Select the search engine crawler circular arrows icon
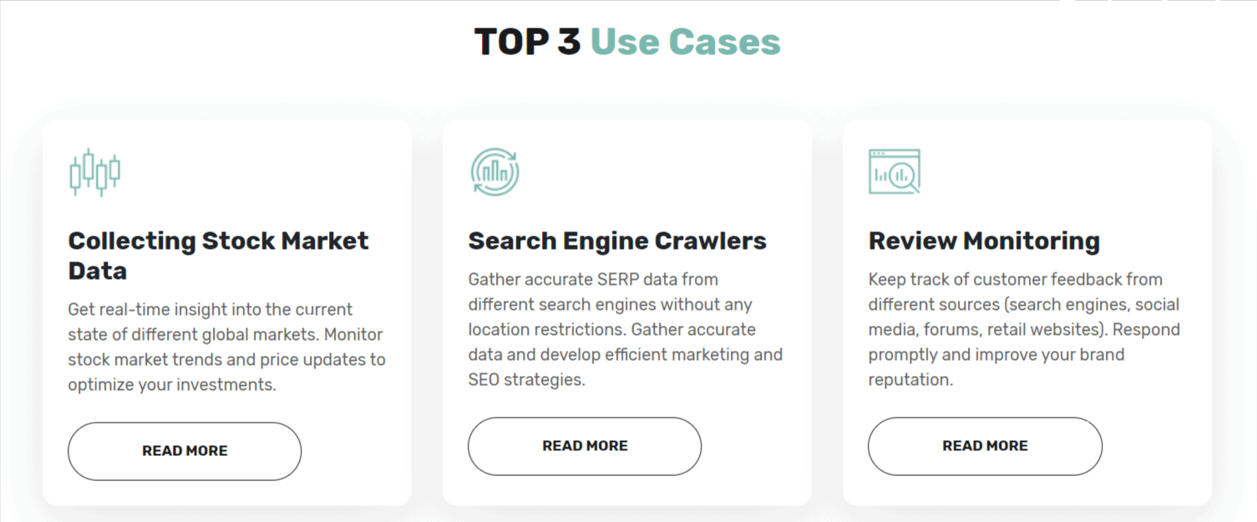 pyautogui.click(x=494, y=170)
